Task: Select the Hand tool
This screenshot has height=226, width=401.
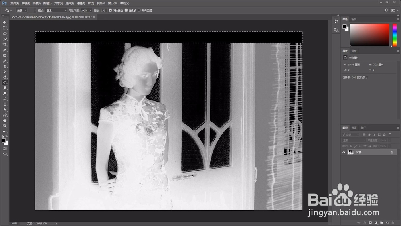Action: tap(5, 120)
